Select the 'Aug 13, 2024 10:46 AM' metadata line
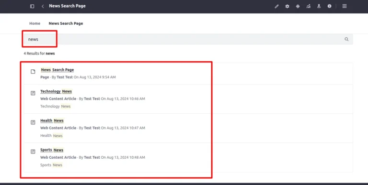 (x=92, y=99)
